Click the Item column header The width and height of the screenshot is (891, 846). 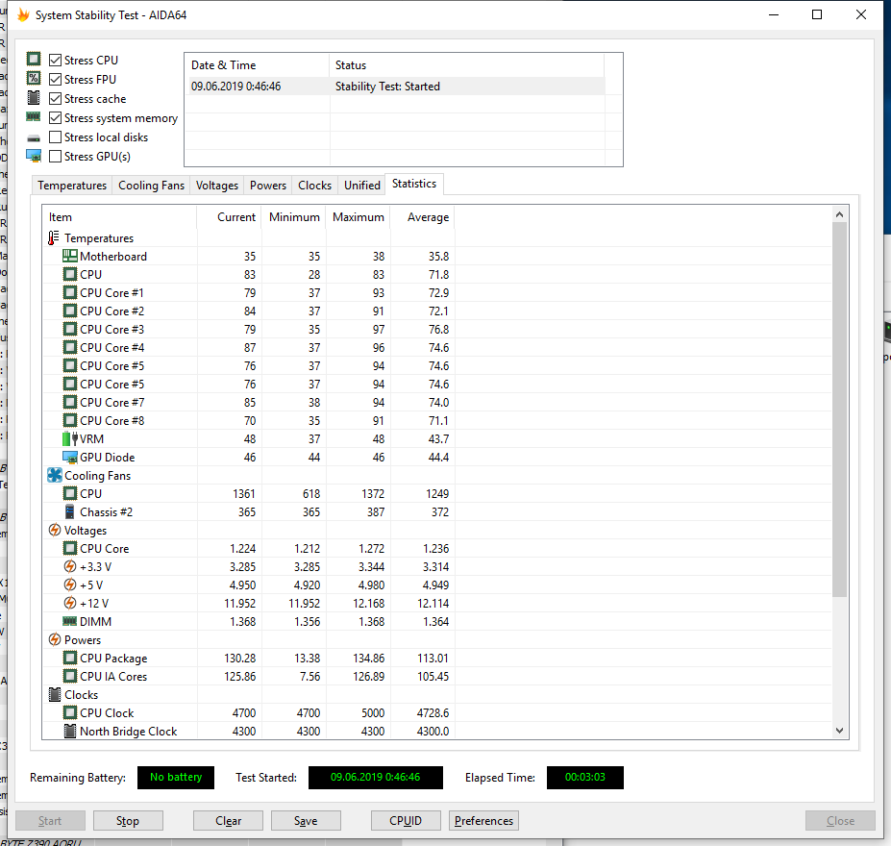(x=119, y=217)
